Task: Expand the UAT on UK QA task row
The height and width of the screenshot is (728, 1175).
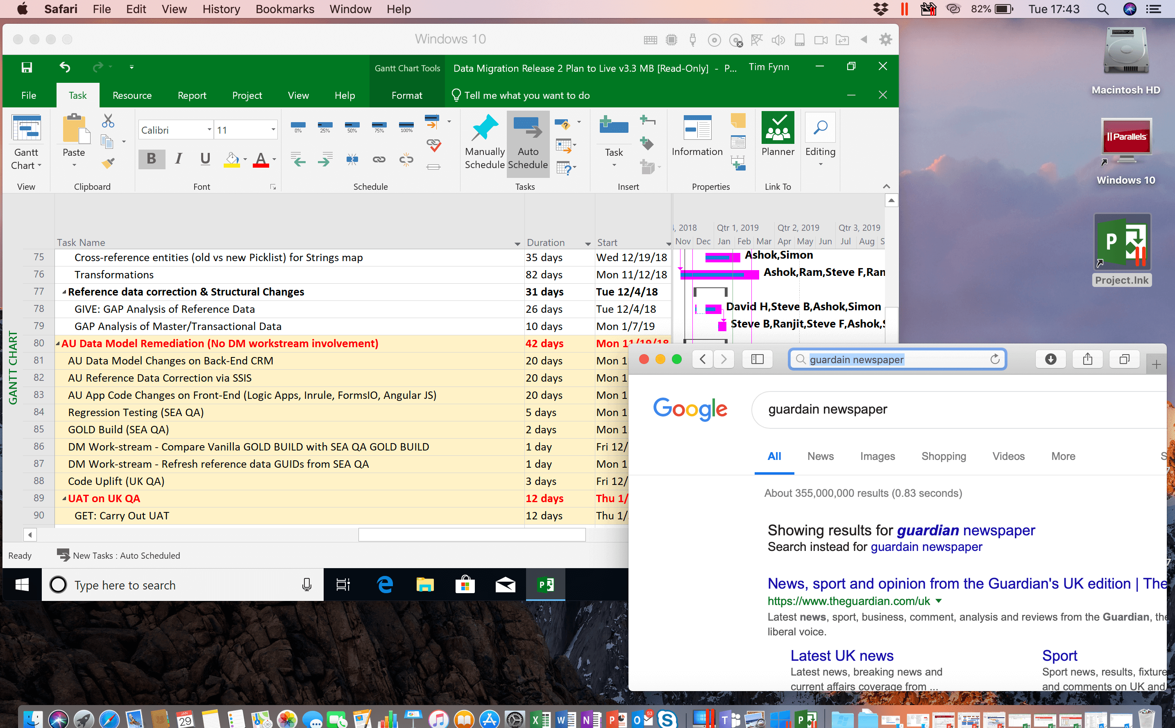Action: click(x=63, y=498)
